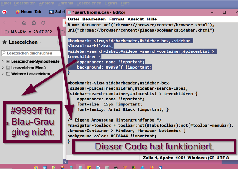
Task: Minimize the userChrome.css Editor window
Action: coord(212,12)
